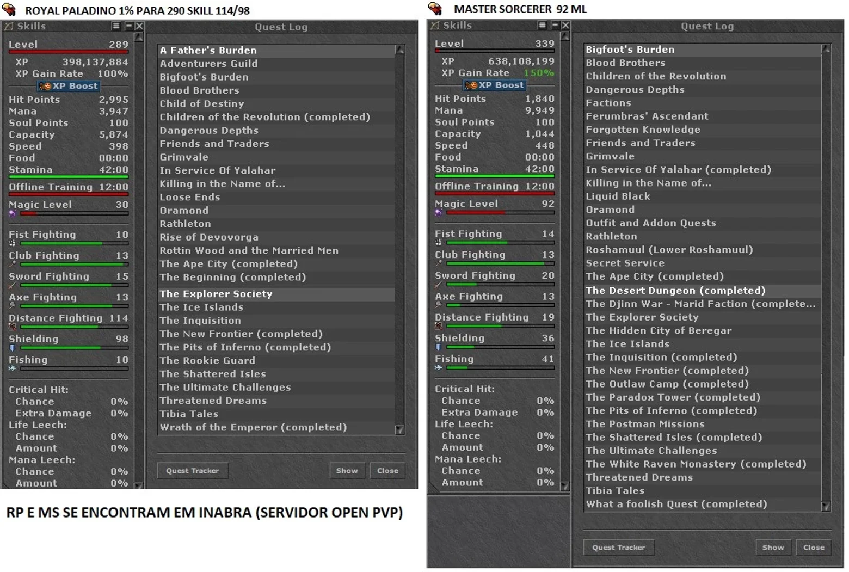The width and height of the screenshot is (849, 572).
Task: Click the Fishing icon in the left Skills panel
Action: (13, 368)
